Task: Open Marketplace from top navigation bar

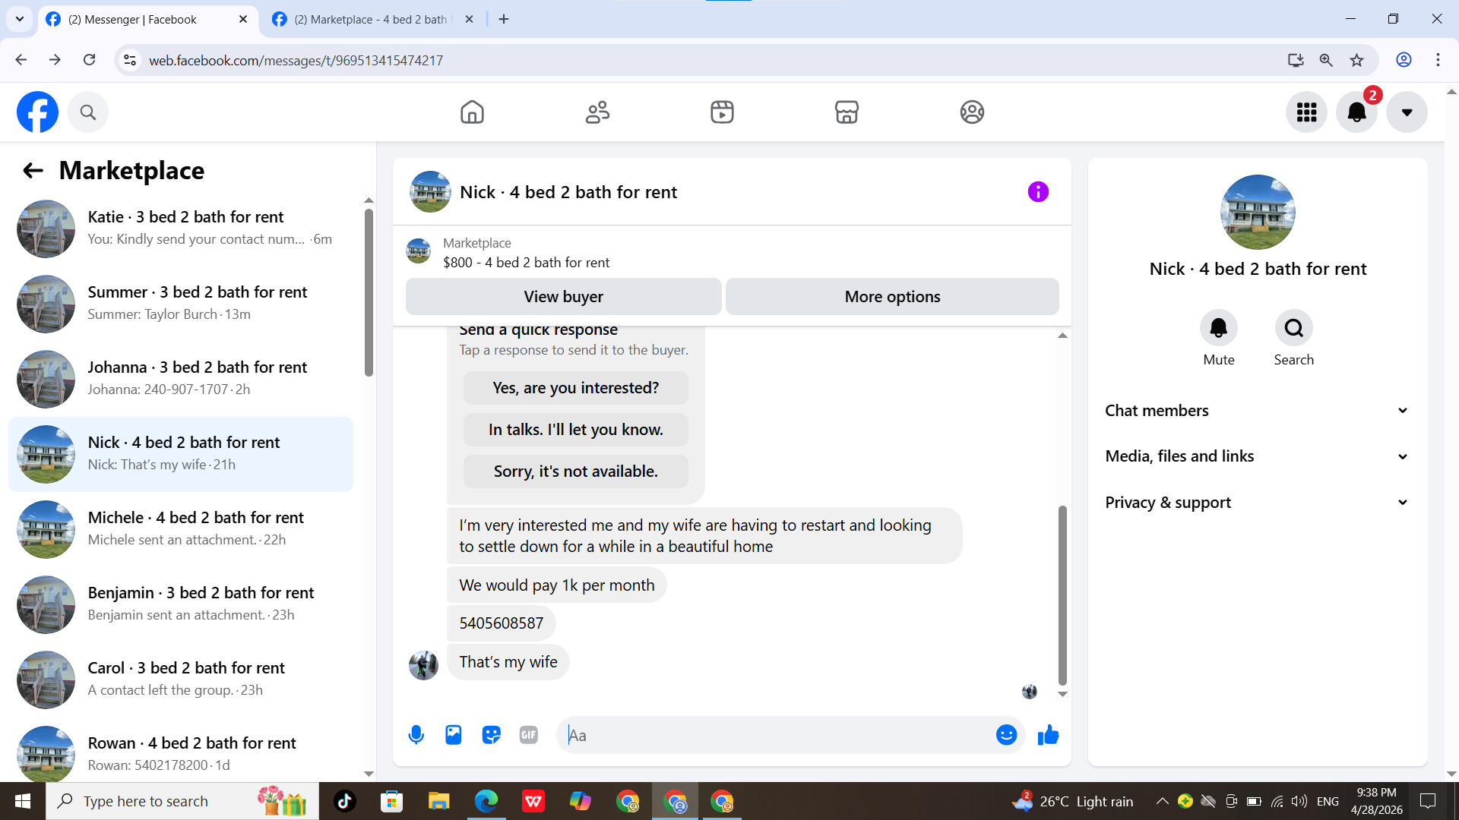Action: (847, 112)
